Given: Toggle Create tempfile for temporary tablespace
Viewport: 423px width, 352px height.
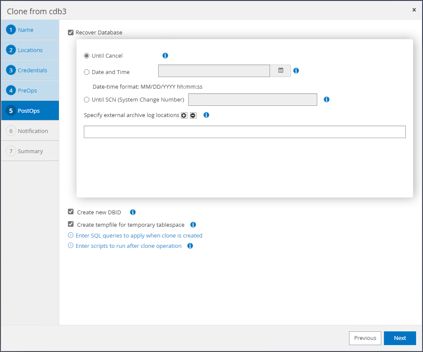Looking at the screenshot, I should 71,224.
